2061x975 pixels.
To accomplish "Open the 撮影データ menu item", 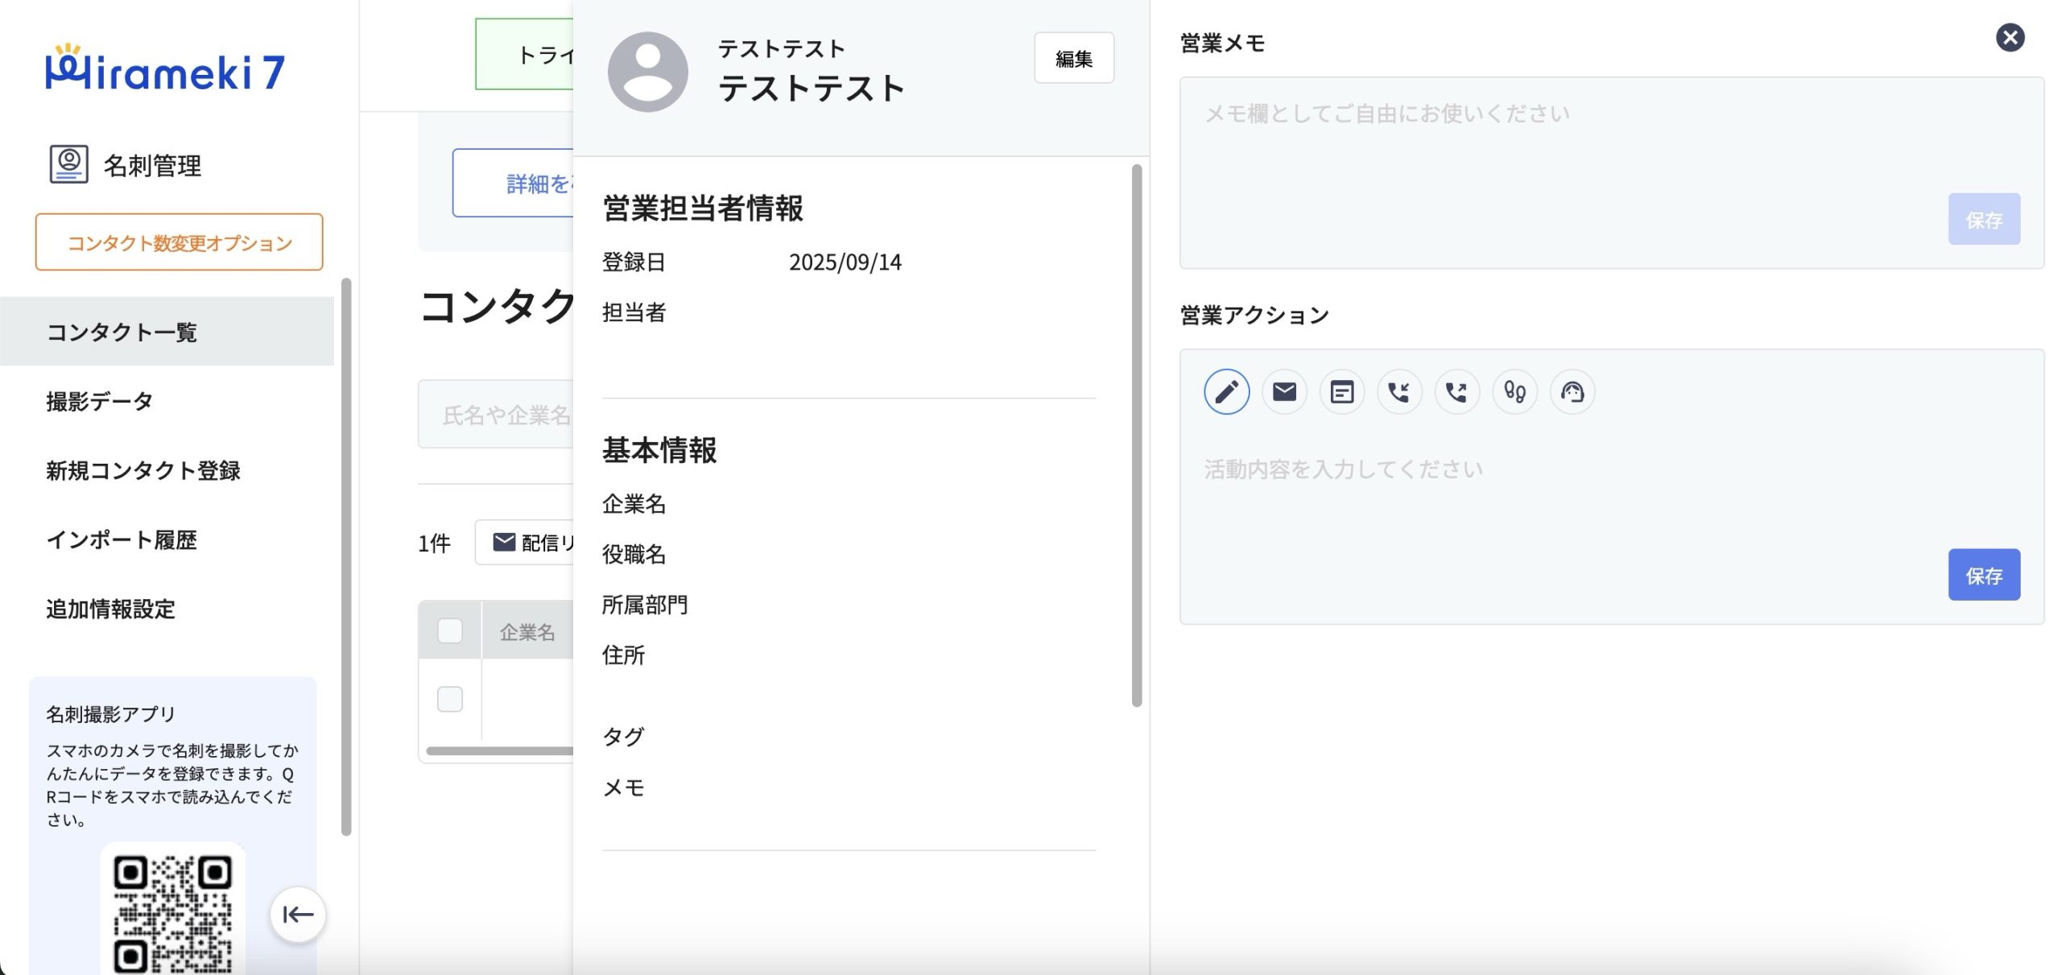I will pyautogui.click(x=100, y=401).
